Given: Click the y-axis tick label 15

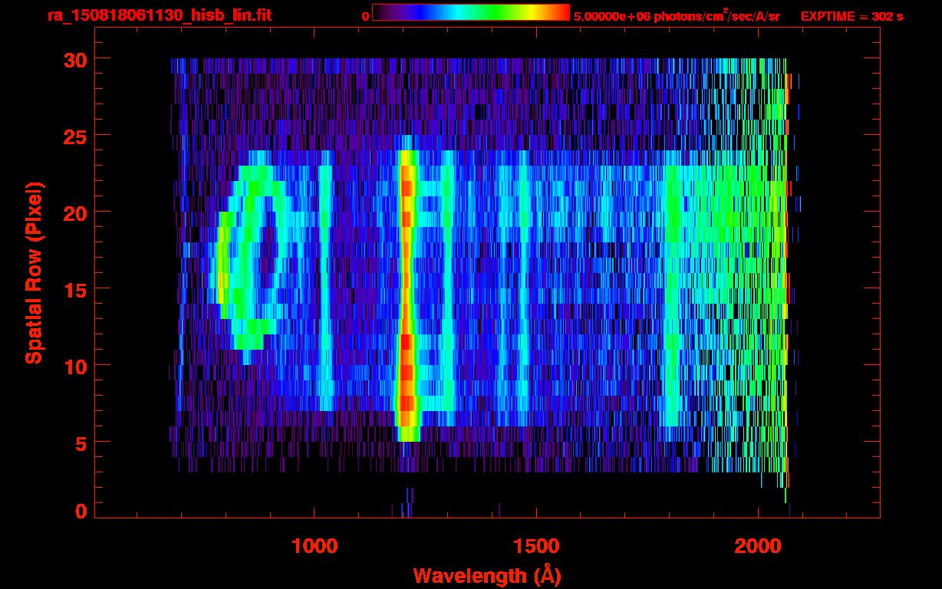Looking at the screenshot, I should coord(74,289).
